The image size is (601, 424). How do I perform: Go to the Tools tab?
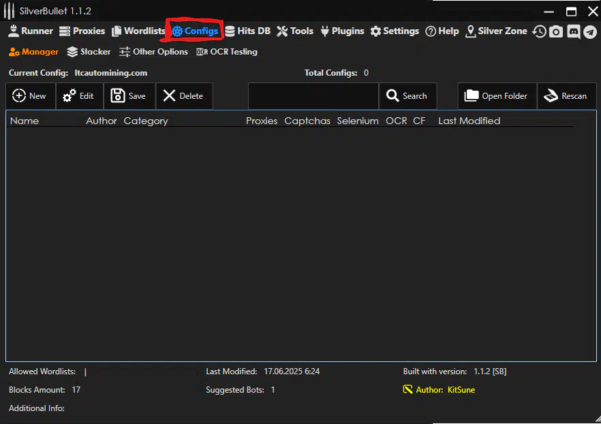tap(295, 31)
